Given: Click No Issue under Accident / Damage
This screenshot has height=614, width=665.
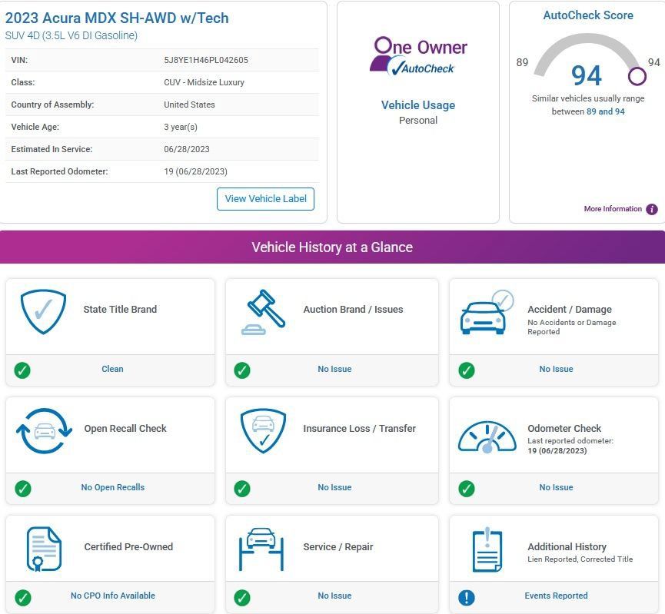Looking at the screenshot, I should (x=556, y=369).
